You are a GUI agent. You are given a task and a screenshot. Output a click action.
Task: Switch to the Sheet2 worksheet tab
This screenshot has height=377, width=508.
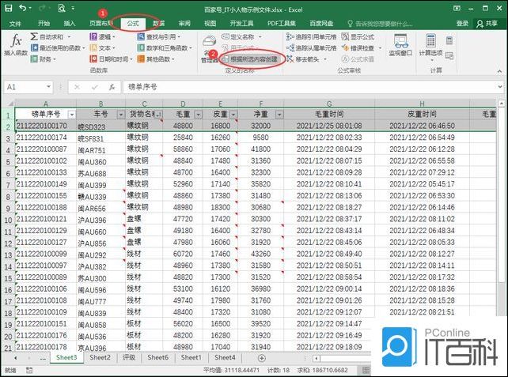[x=100, y=358]
